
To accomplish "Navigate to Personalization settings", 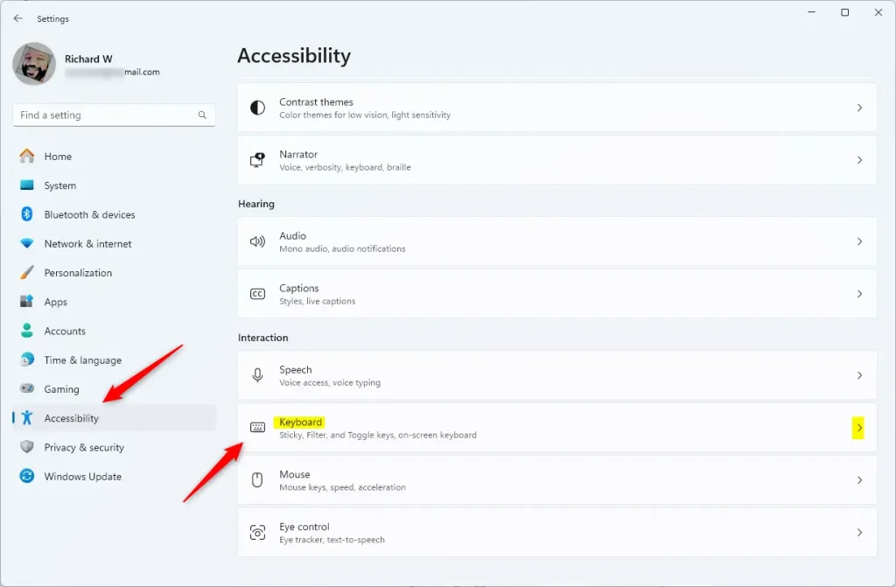I will click(x=78, y=273).
